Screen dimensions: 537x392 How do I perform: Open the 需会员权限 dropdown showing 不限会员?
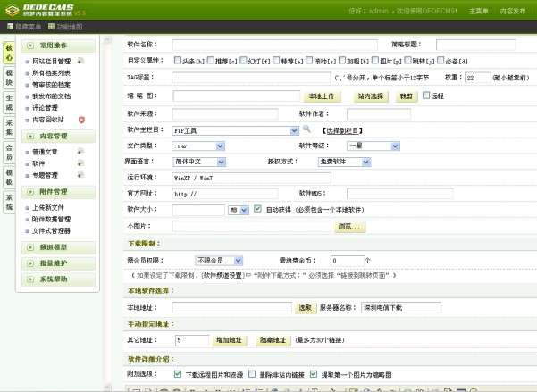point(219,261)
